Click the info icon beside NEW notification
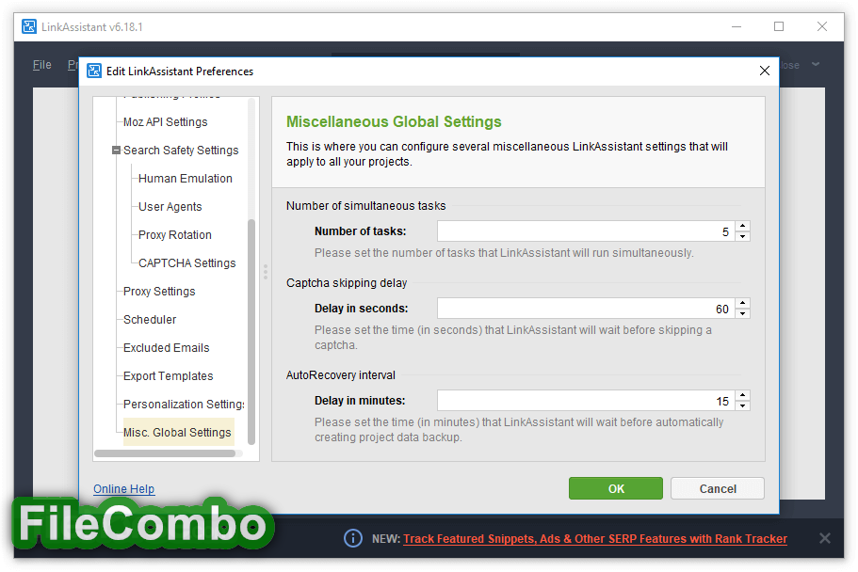The height and width of the screenshot is (572, 858). [x=353, y=538]
